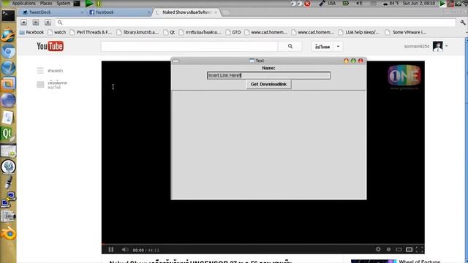Click the battery indicator in top panel
Screen dimensions: 468x263
coord(346,3)
